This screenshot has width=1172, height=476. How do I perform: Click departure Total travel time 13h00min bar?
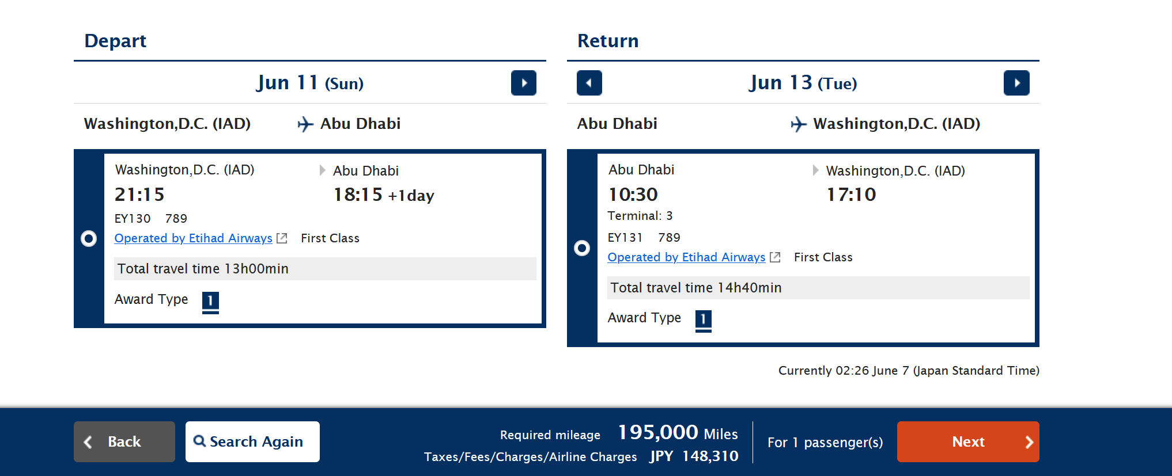click(x=325, y=269)
